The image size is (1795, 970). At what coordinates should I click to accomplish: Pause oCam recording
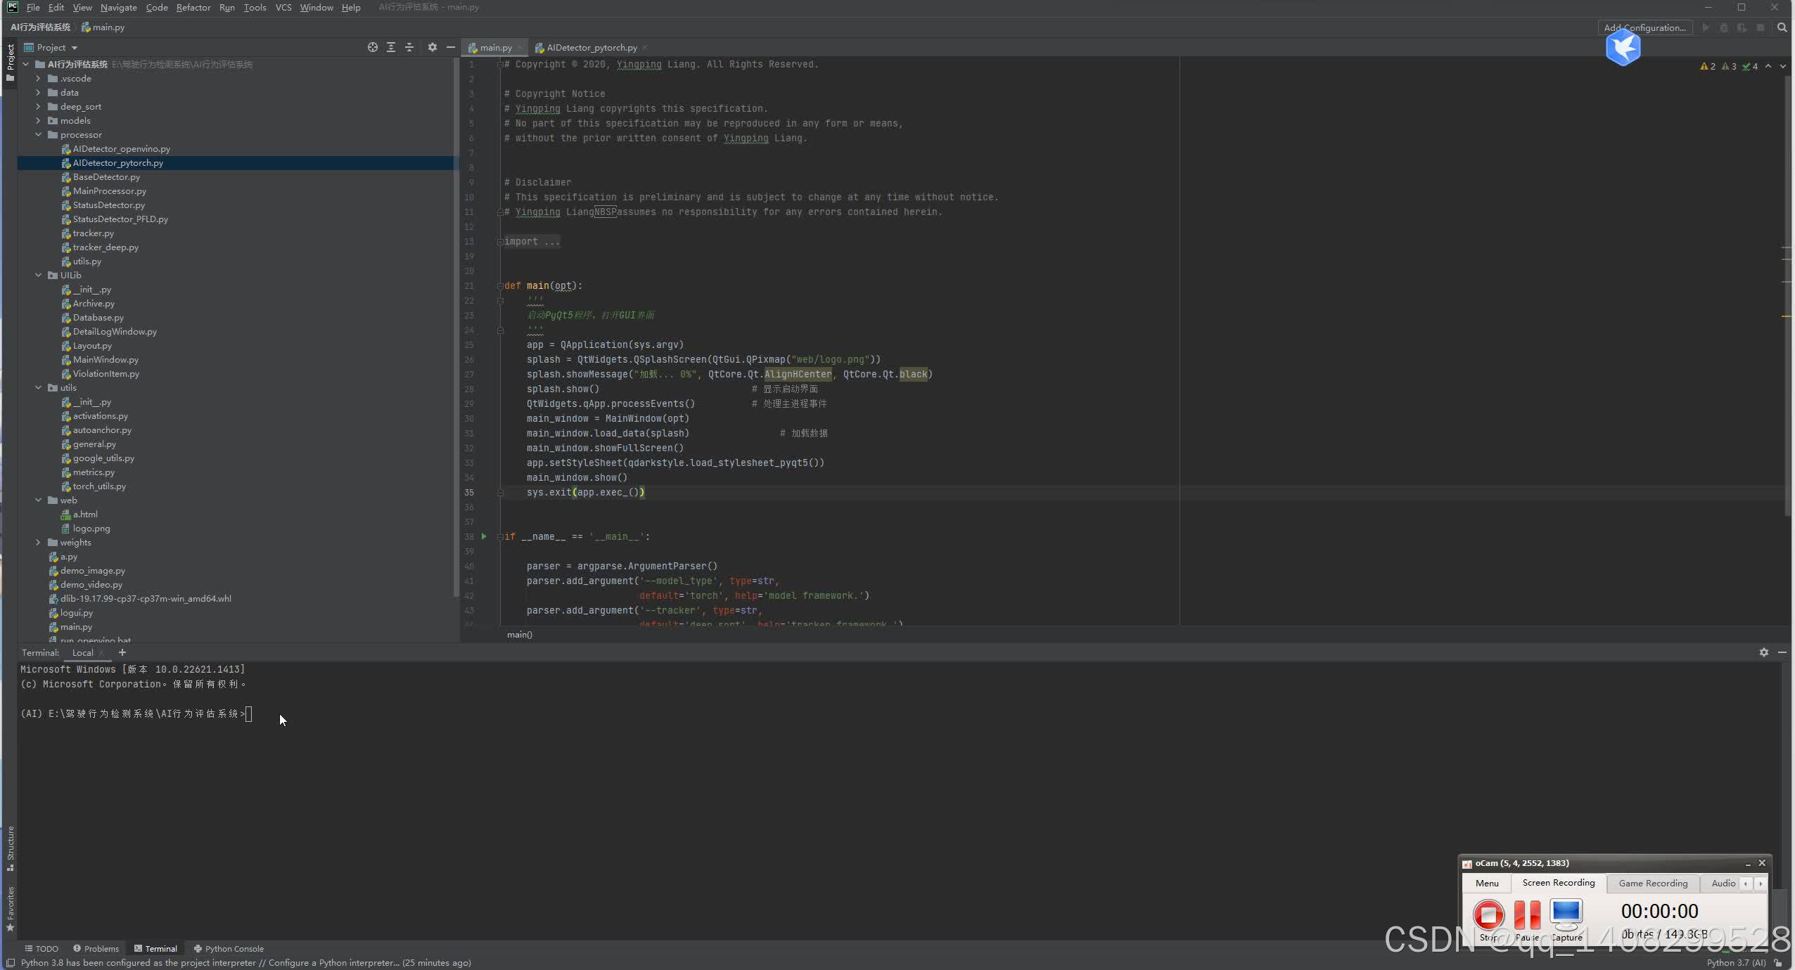point(1527,914)
